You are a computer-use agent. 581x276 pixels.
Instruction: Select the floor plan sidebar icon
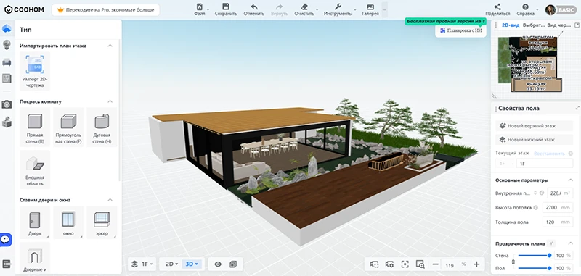point(7,28)
